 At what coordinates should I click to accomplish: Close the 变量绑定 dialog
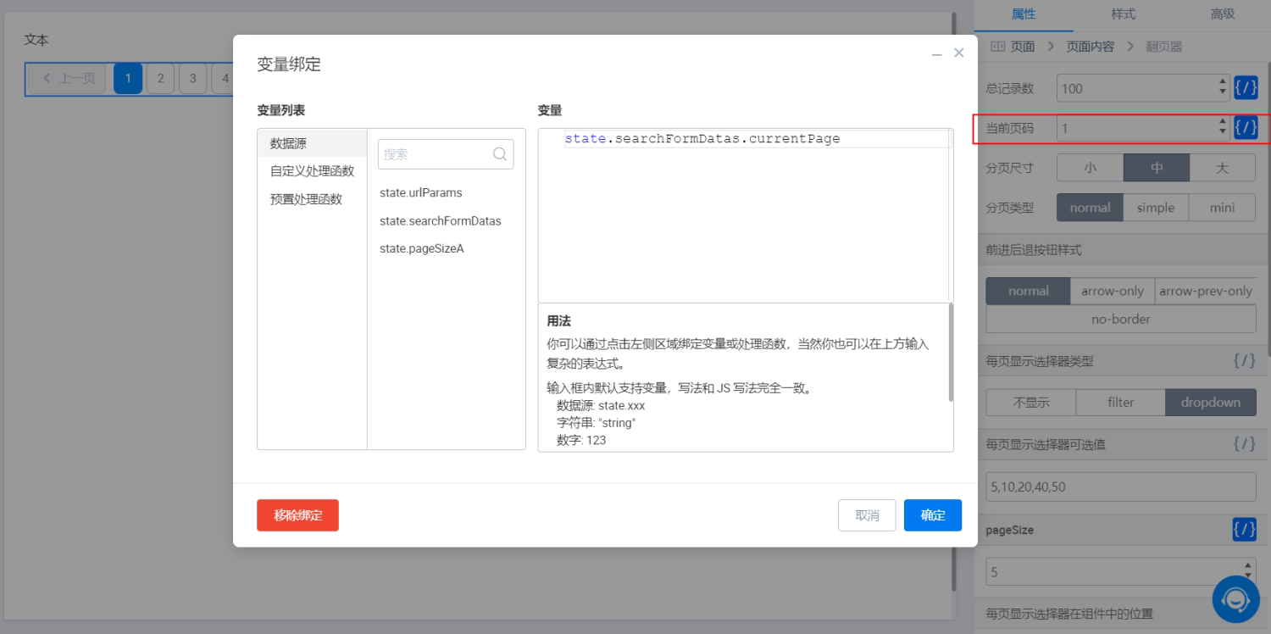[959, 53]
